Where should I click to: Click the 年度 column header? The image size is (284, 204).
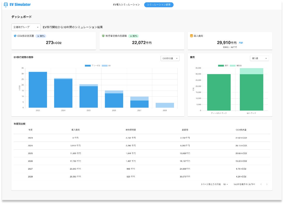click(x=30, y=130)
